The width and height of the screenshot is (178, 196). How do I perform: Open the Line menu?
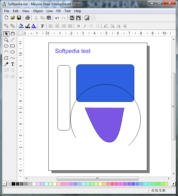50,11
